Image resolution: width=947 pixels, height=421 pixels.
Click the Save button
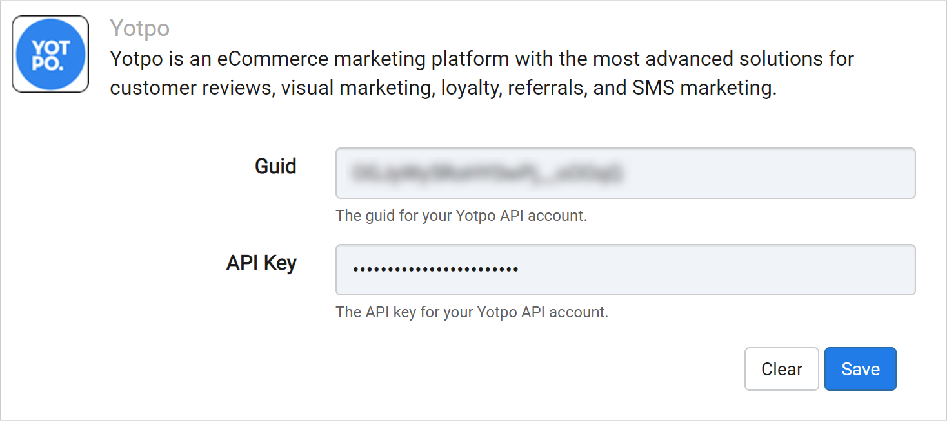[861, 369]
